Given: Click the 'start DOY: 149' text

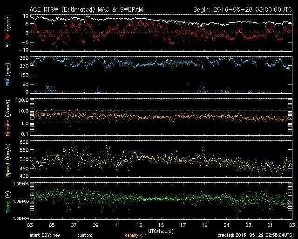Looking at the screenshot, I should (46, 236).
